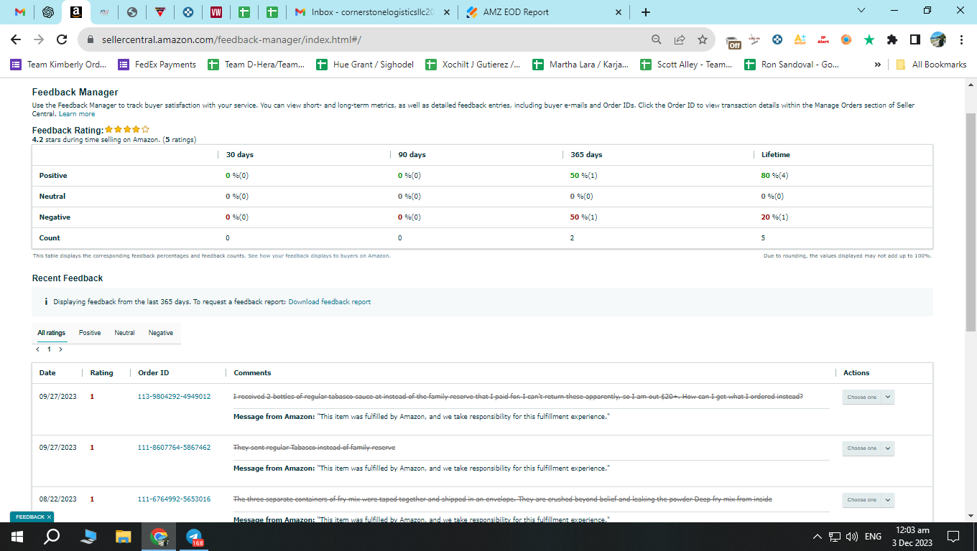Open order 111-6764992-5653016

174,499
